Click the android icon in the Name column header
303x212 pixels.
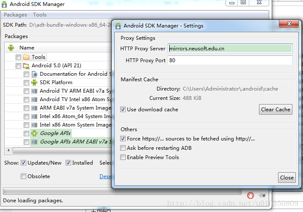pos(11,48)
